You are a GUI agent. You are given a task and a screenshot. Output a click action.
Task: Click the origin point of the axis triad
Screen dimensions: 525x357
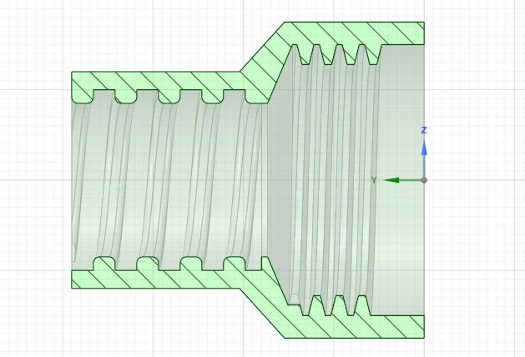424,180
